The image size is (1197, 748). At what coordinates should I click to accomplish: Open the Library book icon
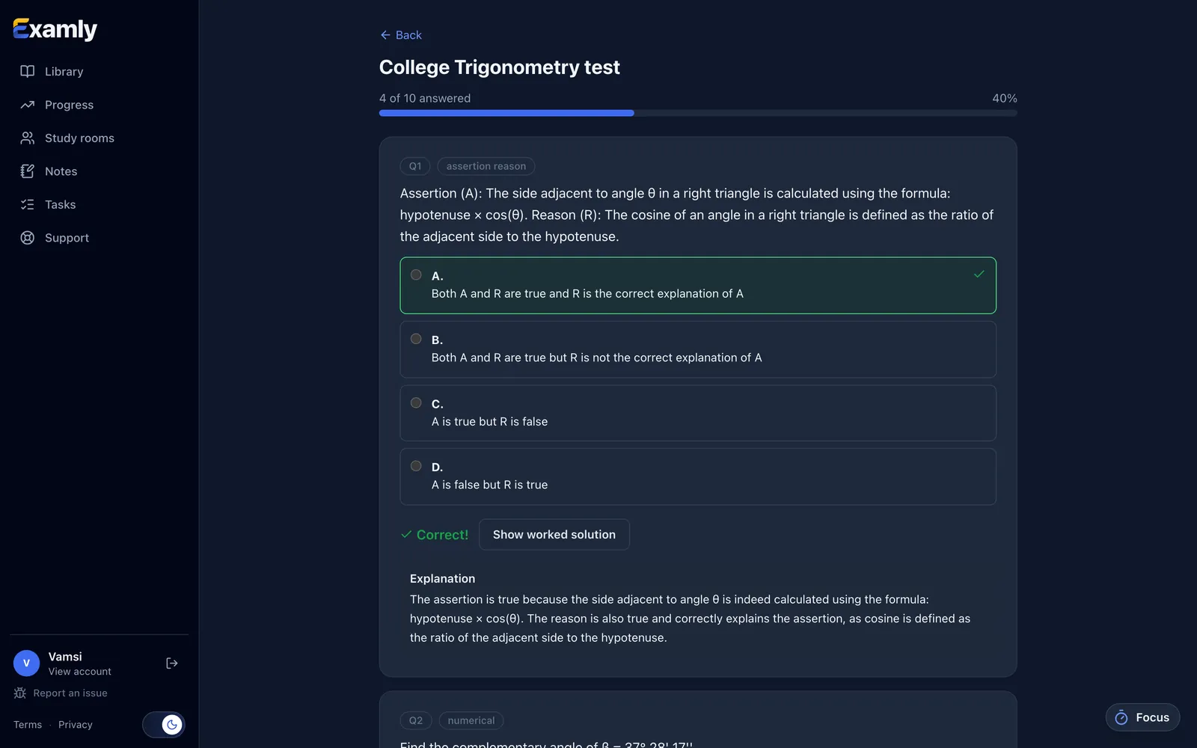28,71
